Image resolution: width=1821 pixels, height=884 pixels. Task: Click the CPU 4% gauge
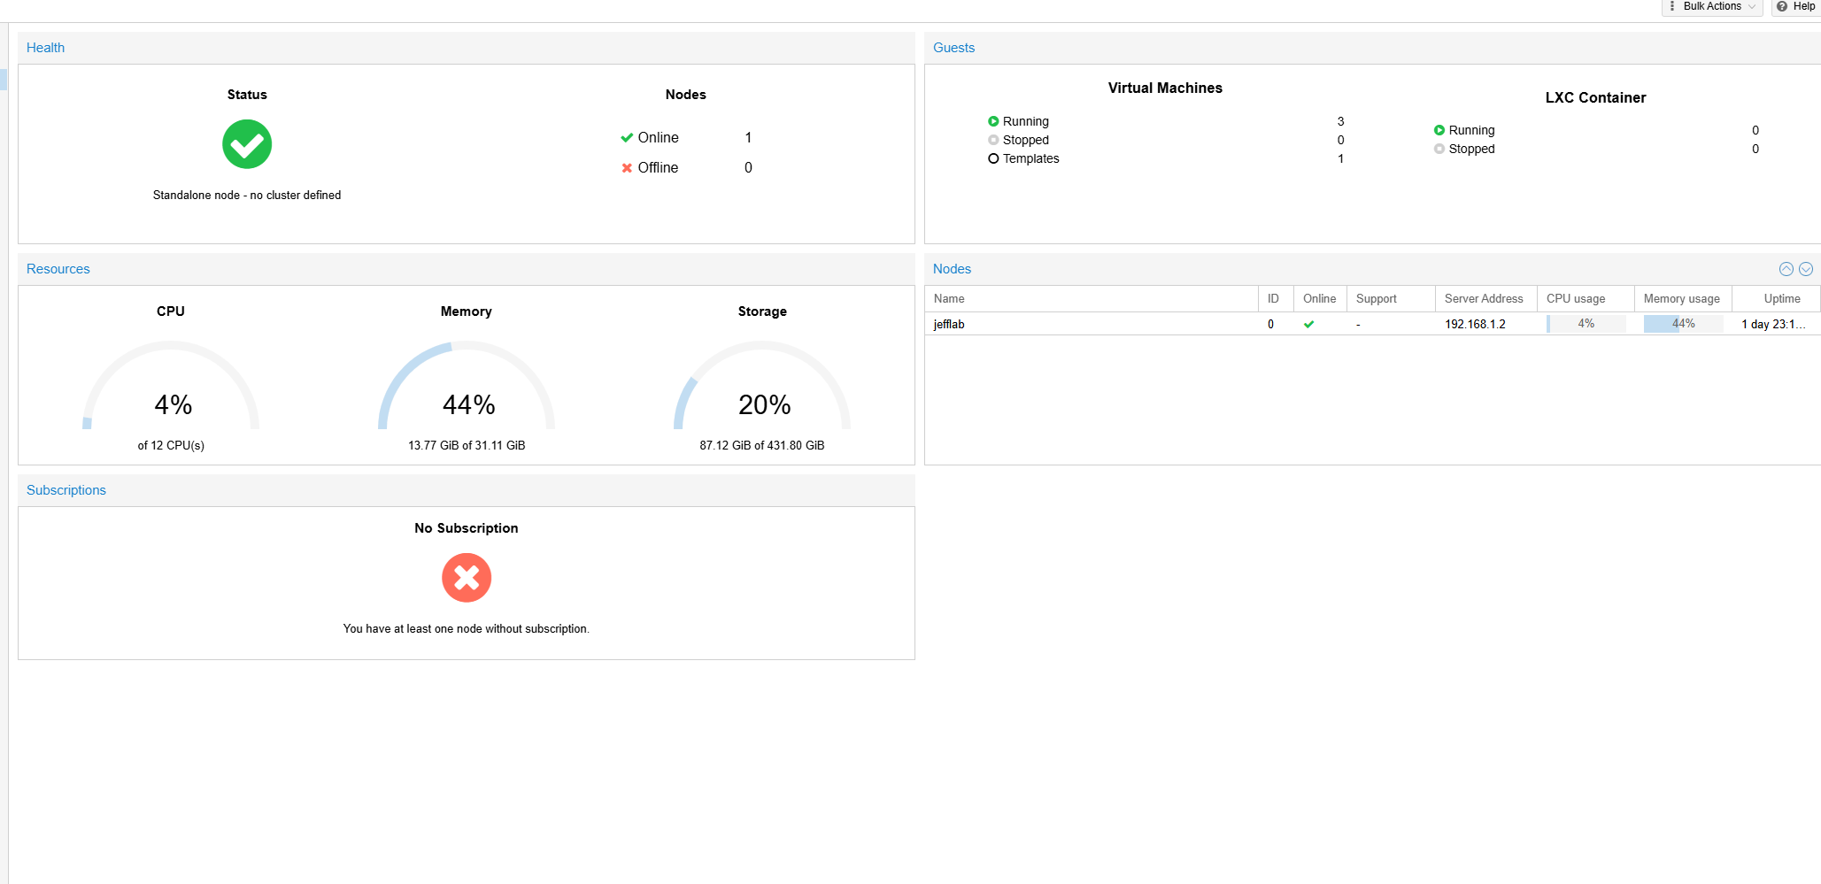(x=171, y=385)
